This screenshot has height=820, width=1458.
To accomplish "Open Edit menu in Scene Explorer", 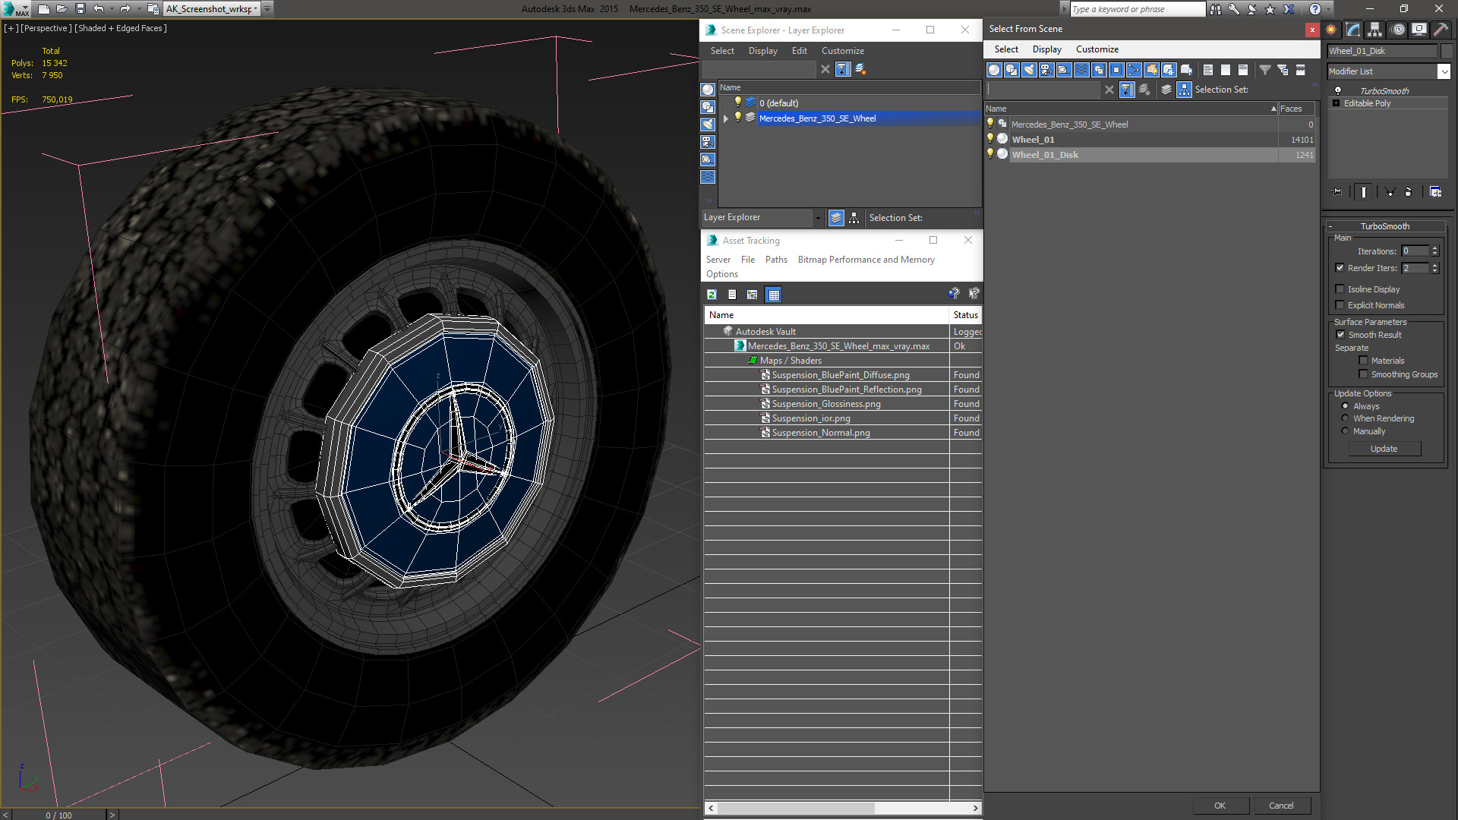I will pos(799,51).
